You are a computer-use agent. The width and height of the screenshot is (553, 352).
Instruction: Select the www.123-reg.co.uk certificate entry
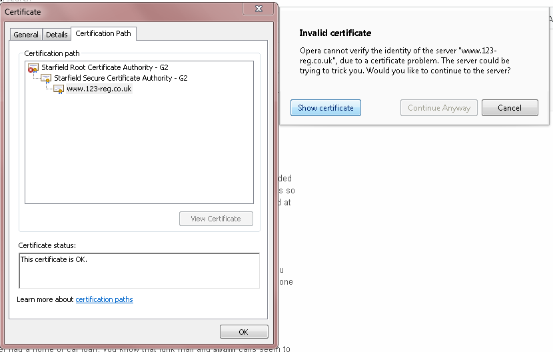99,89
